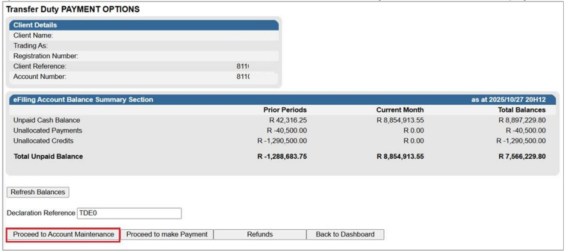The image size is (565, 251).
Task: Click the Prior Periods column heading
Action: [285, 110]
